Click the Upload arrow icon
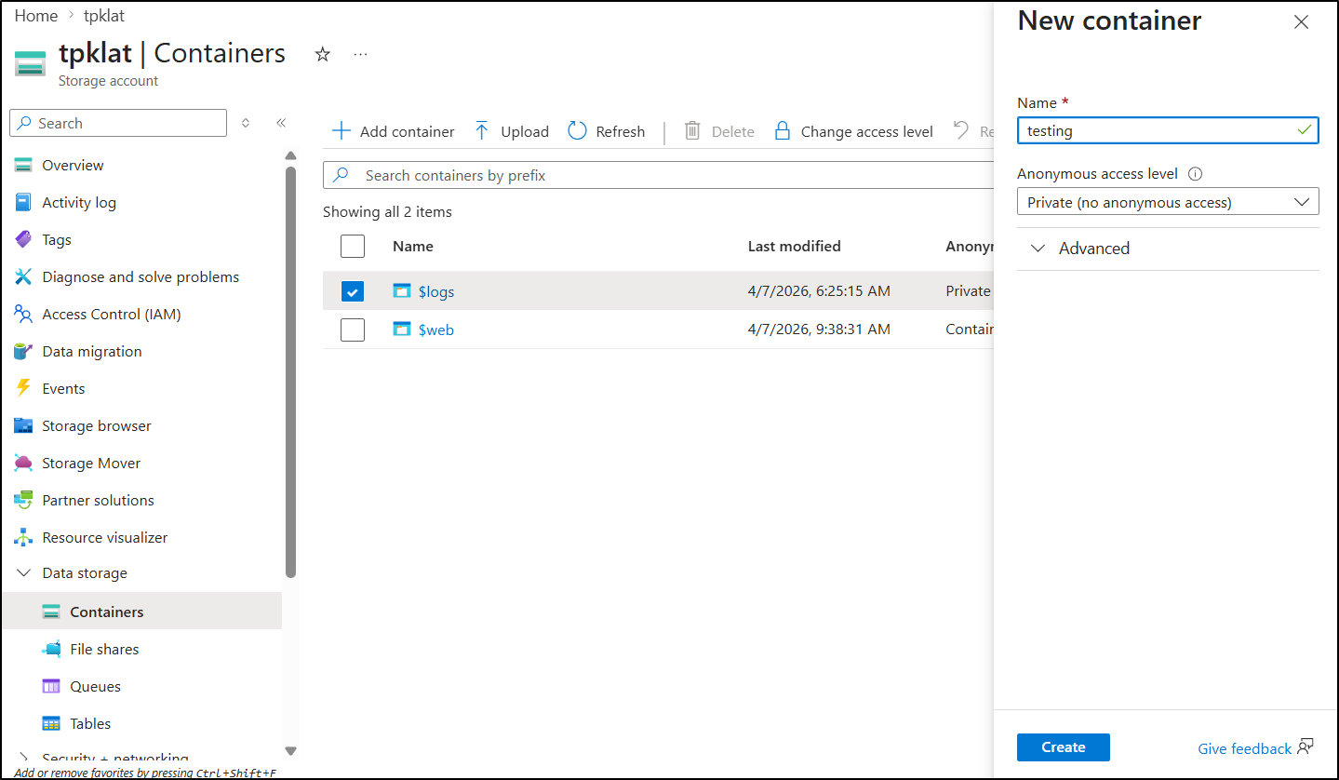 (x=481, y=131)
